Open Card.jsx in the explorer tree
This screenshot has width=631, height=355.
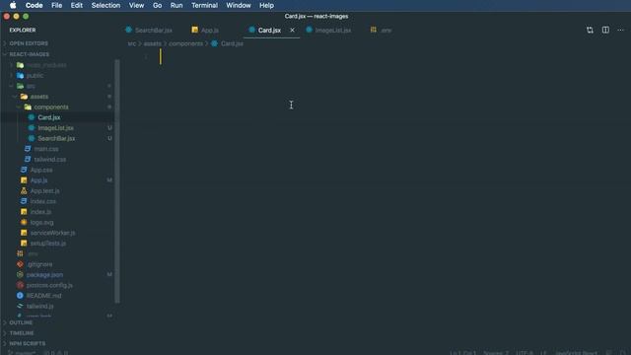tap(49, 117)
